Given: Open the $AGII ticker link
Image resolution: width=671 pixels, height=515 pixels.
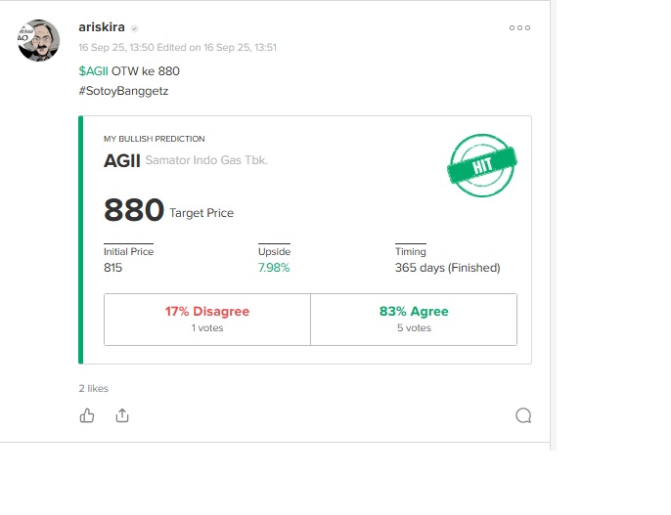Looking at the screenshot, I should tap(93, 71).
